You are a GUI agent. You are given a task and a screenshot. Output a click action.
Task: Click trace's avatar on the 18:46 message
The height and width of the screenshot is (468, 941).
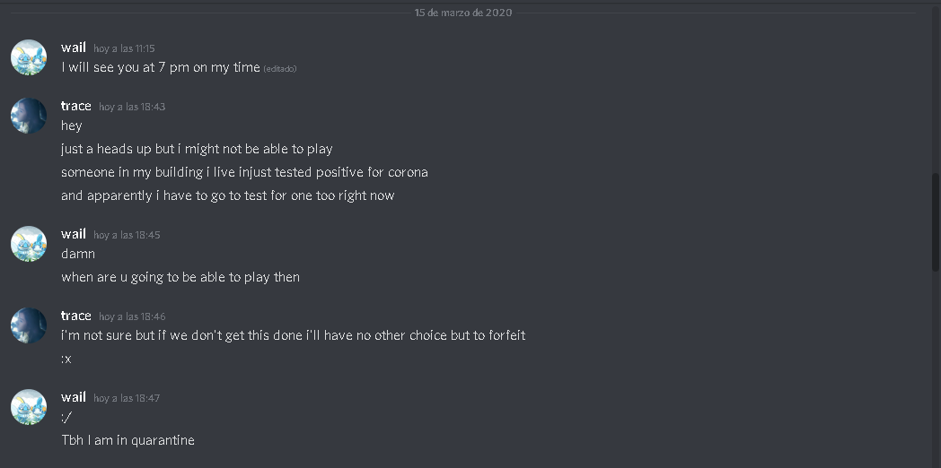click(x=29, y=325)
